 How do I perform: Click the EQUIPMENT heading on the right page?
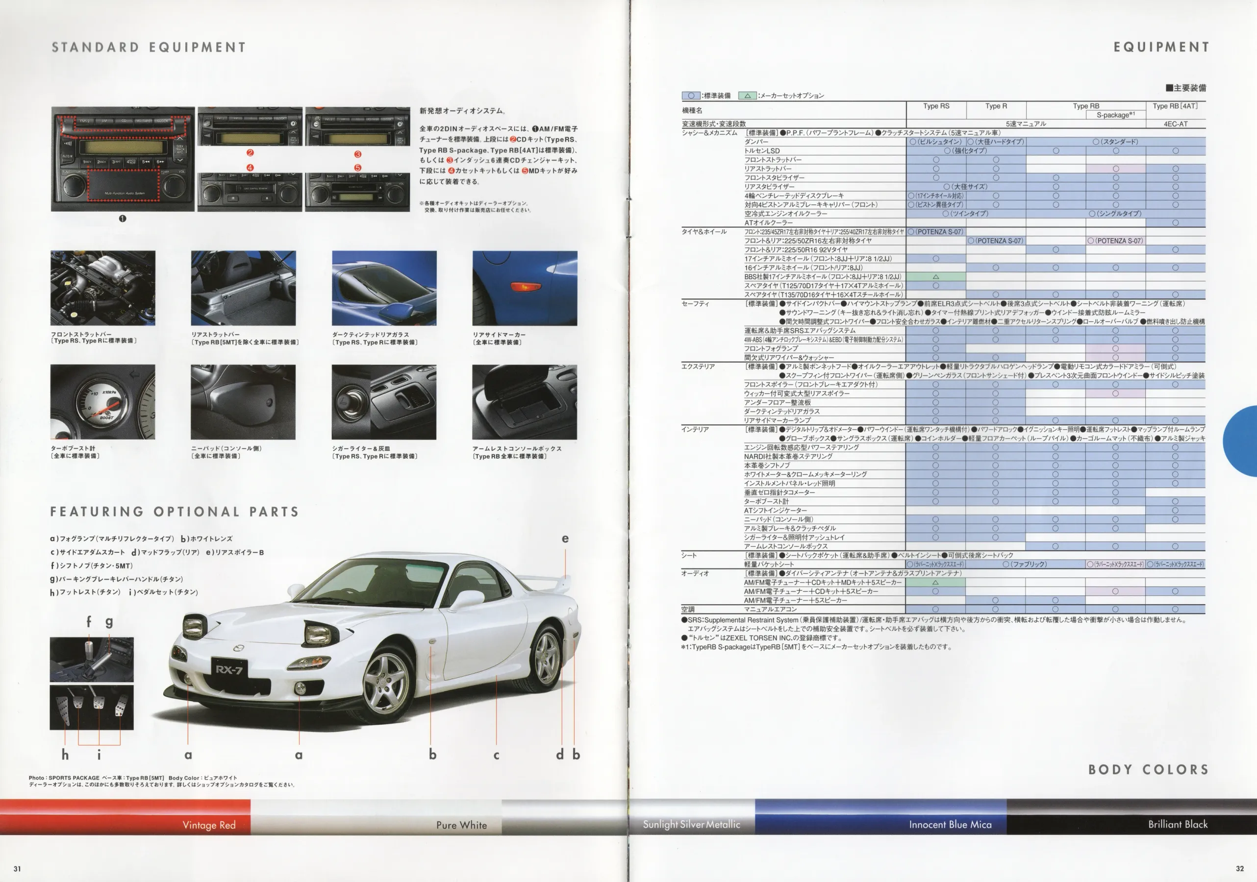pos(1161,47)
